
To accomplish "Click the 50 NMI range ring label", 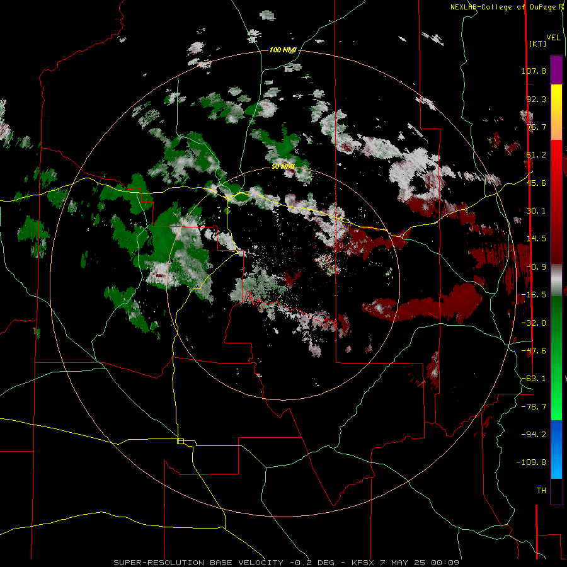I will pos(283,166).
